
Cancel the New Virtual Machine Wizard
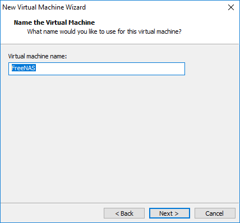tap(215, 213)
